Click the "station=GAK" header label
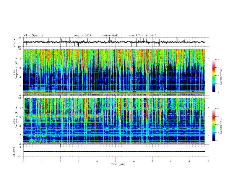 click(x=110, y=35)
